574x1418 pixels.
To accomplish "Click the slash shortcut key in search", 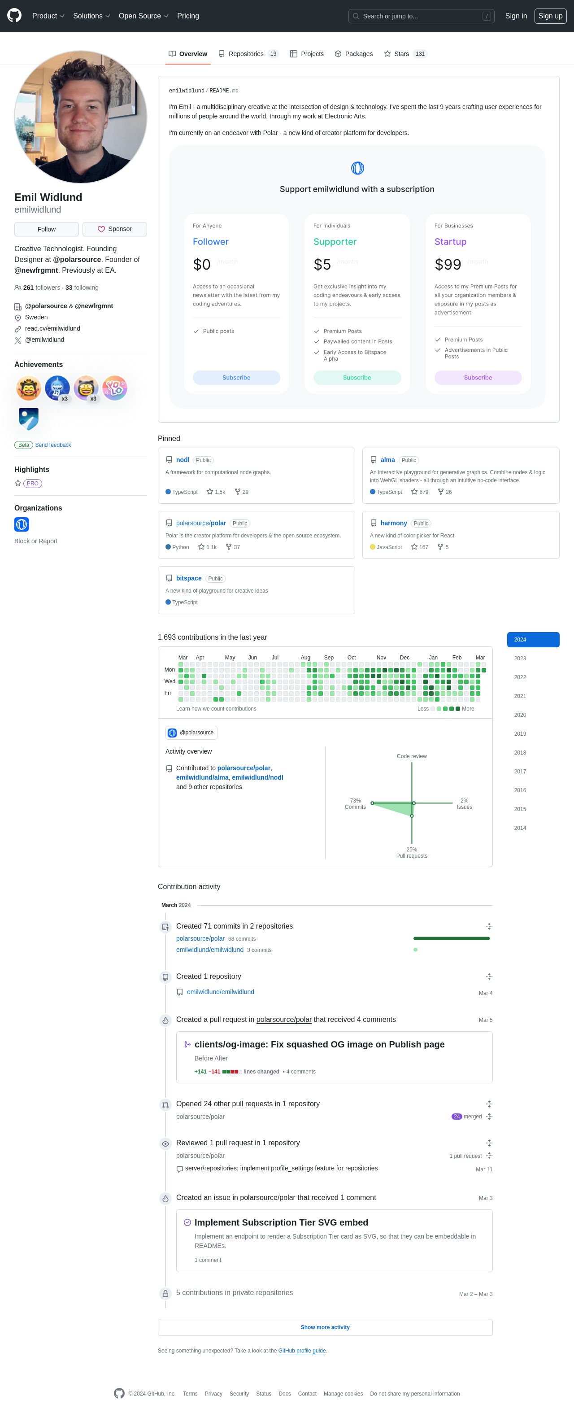I will (x=487, y=16).
